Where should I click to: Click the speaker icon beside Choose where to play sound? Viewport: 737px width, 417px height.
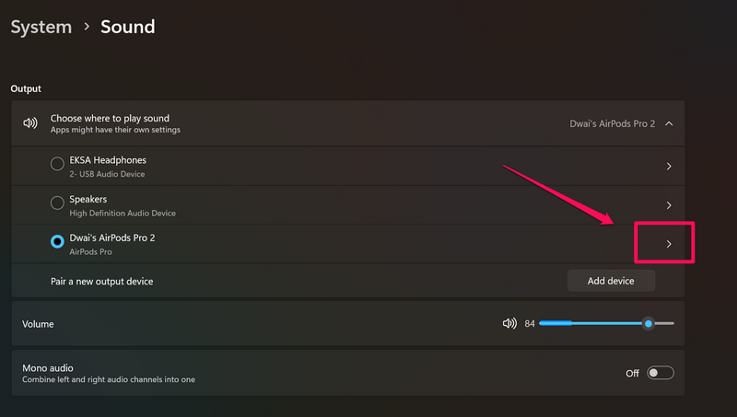pyautogui.click(x=30, y=123)
